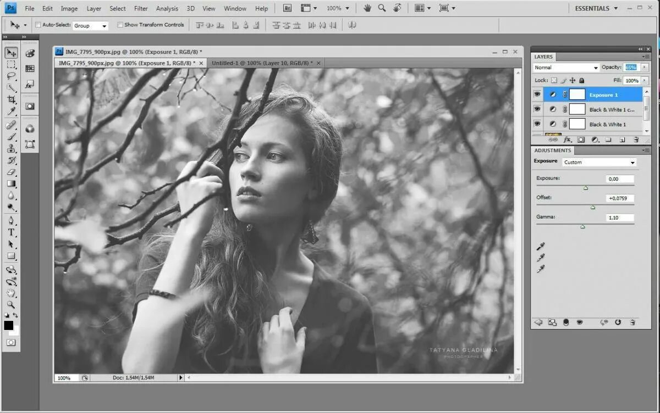Select the 3D Orbit camera tool

(x=11, y=282)
